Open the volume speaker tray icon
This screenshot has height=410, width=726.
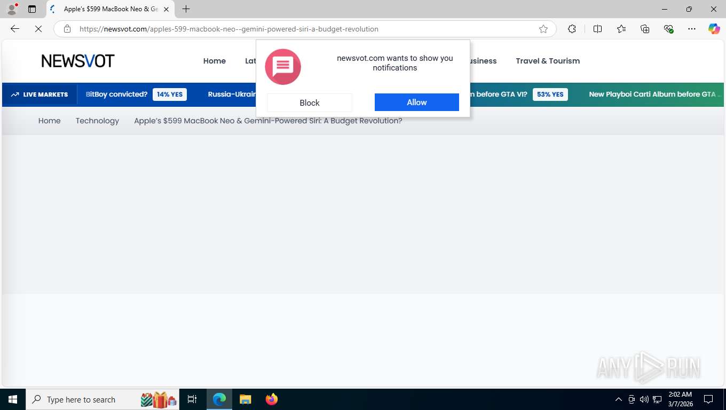coord(644,399)
